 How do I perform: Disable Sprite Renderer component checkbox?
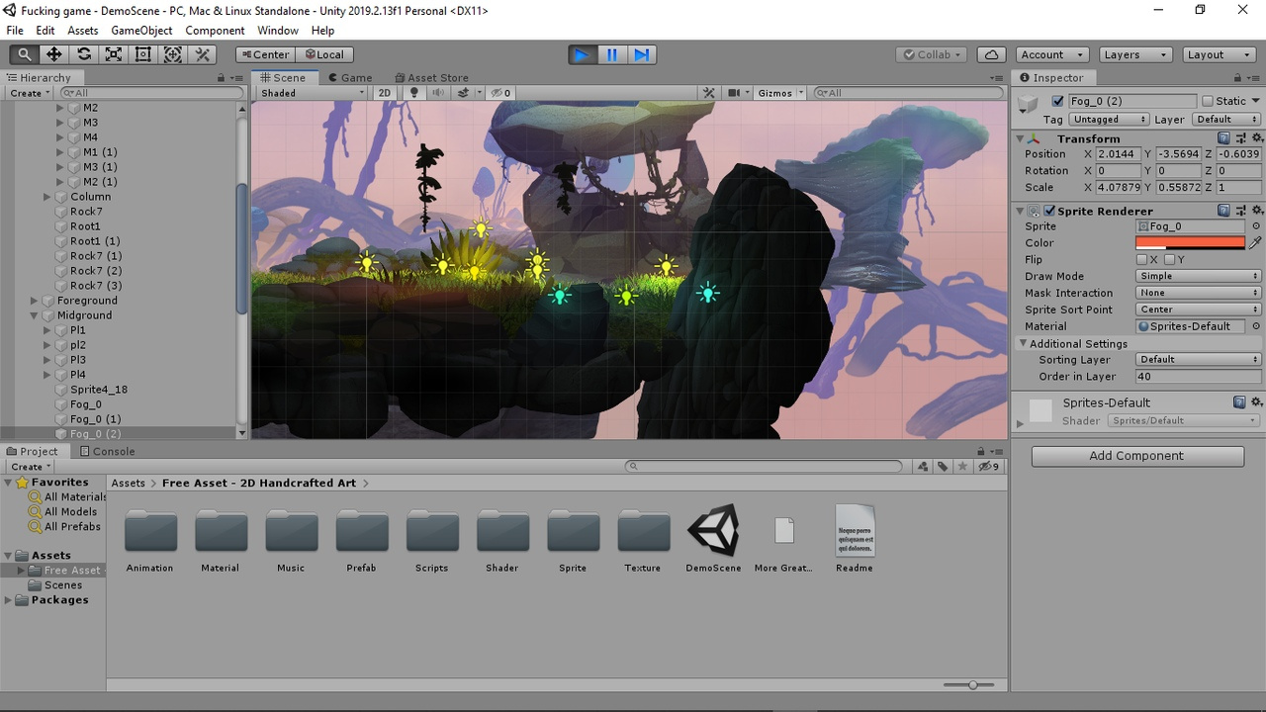tap(1049, 211)
